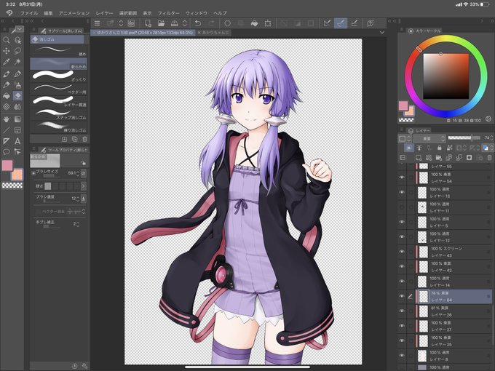The height and width of the screenshot is (371, 495).
Task: Open layer blending mode dropdown
Action: pos(429,138)
